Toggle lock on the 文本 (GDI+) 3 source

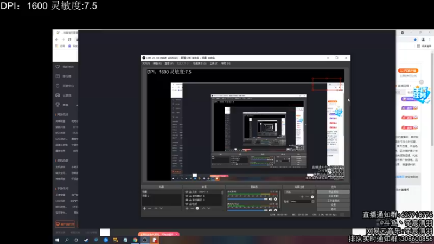coord(190,192)
